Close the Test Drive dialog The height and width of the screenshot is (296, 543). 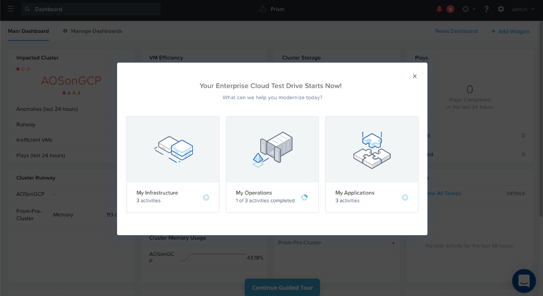coord(414,76)
